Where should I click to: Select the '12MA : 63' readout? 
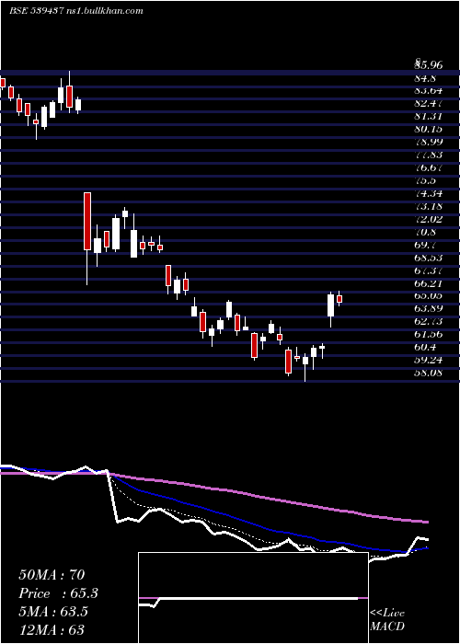[x=52, y=629]
